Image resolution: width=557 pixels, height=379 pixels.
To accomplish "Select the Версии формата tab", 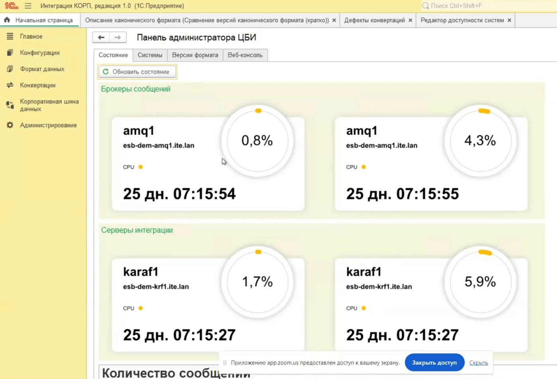I will 195,55.
